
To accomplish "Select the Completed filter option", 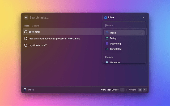I will point(116,49).
